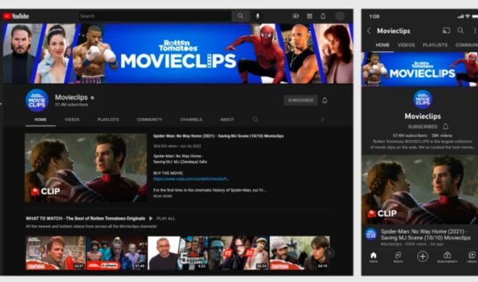Switch to the mobile PLAYLISTS tab
The height and width of the screenshot is (282, 478).
435,45
